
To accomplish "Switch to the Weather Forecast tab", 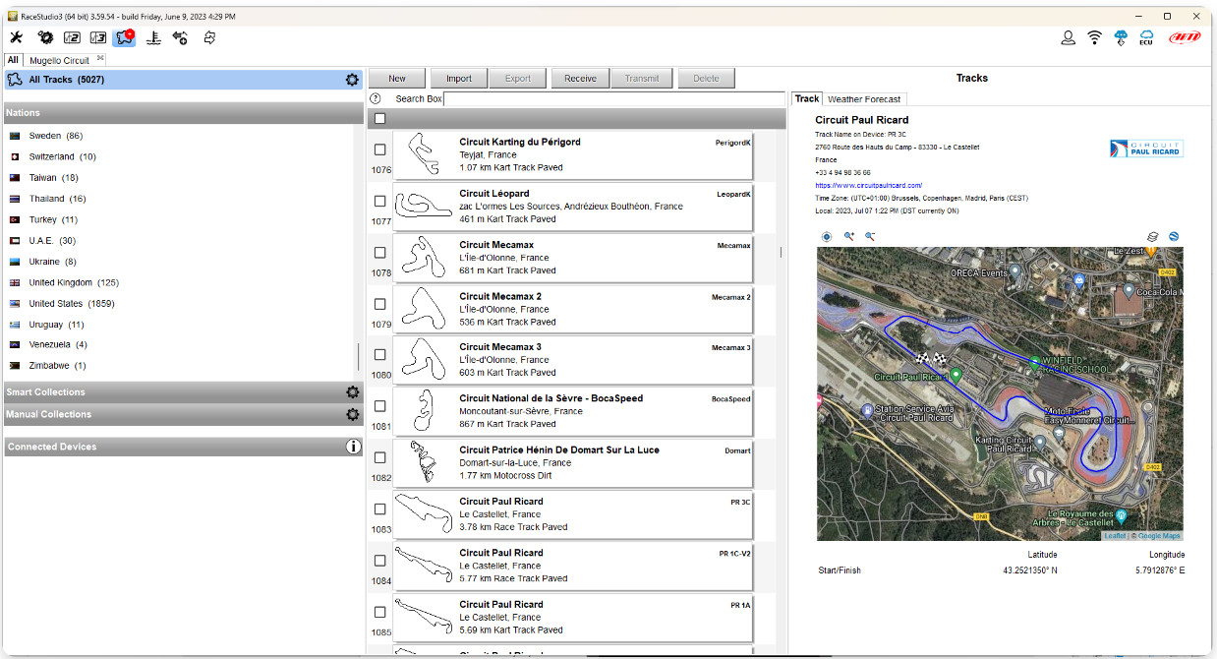I will [x=863, y=99].
